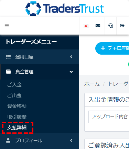Image resolution: width=129 pixels, height=149 pixels.
Task: Click the Japan flag language icon
Action: tap(86, 26)
